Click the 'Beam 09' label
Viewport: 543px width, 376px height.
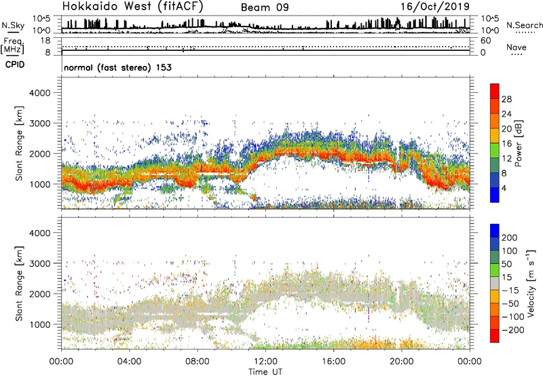tap(265, 7)
